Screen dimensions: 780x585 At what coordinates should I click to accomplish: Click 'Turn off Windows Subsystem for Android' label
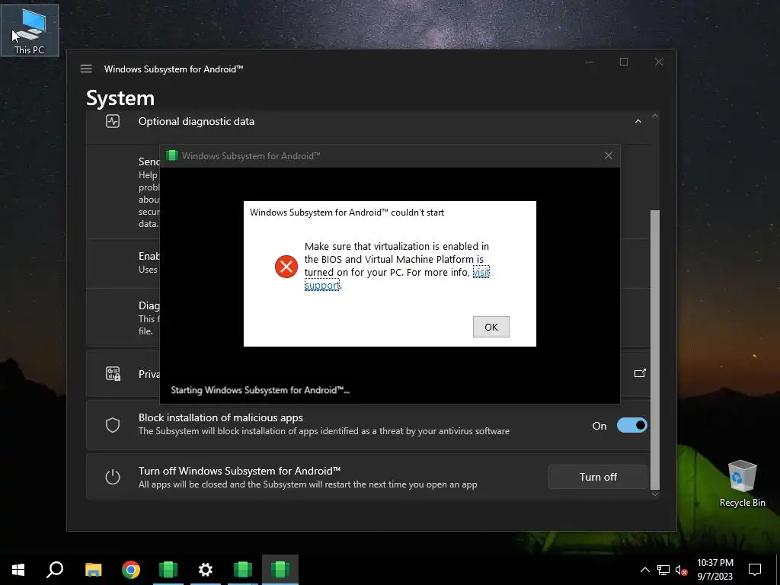point(239,471)
